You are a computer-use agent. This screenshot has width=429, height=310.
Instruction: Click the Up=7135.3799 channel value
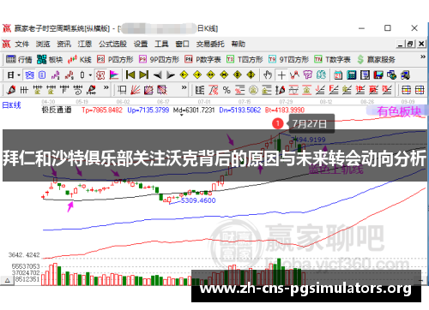coord(148,110)
